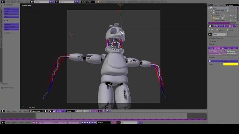The image size is (239, 134).
Task: Click the scene browse icon
Action: pos(57,2)
